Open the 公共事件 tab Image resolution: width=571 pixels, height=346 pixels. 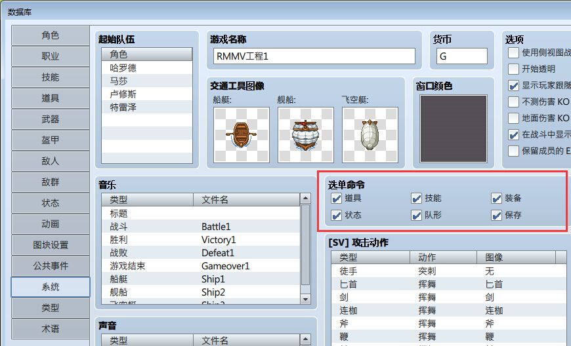pos(51,265)
